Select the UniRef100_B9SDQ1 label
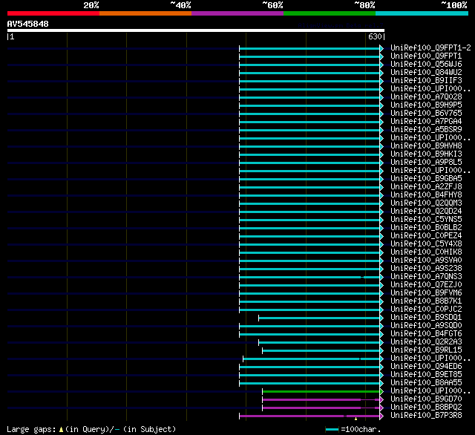Screen dimensions: 475x435 click(x=426, y=318)
